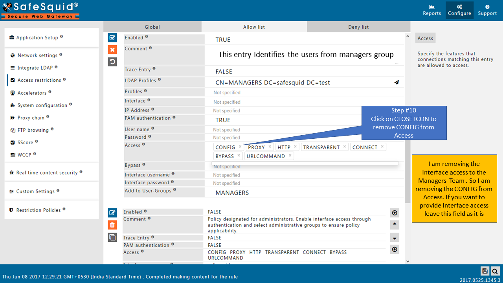This screenshot has width=503, height=283.
Task: Remove the URLCOMMAND tag from Access
Action: (290, 156)
